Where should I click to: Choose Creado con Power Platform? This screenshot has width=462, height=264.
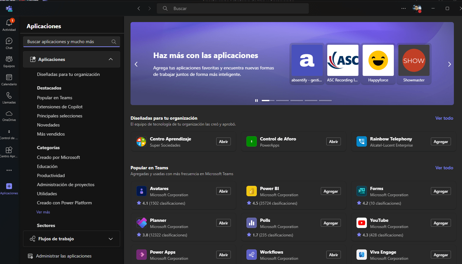(64, 203)
